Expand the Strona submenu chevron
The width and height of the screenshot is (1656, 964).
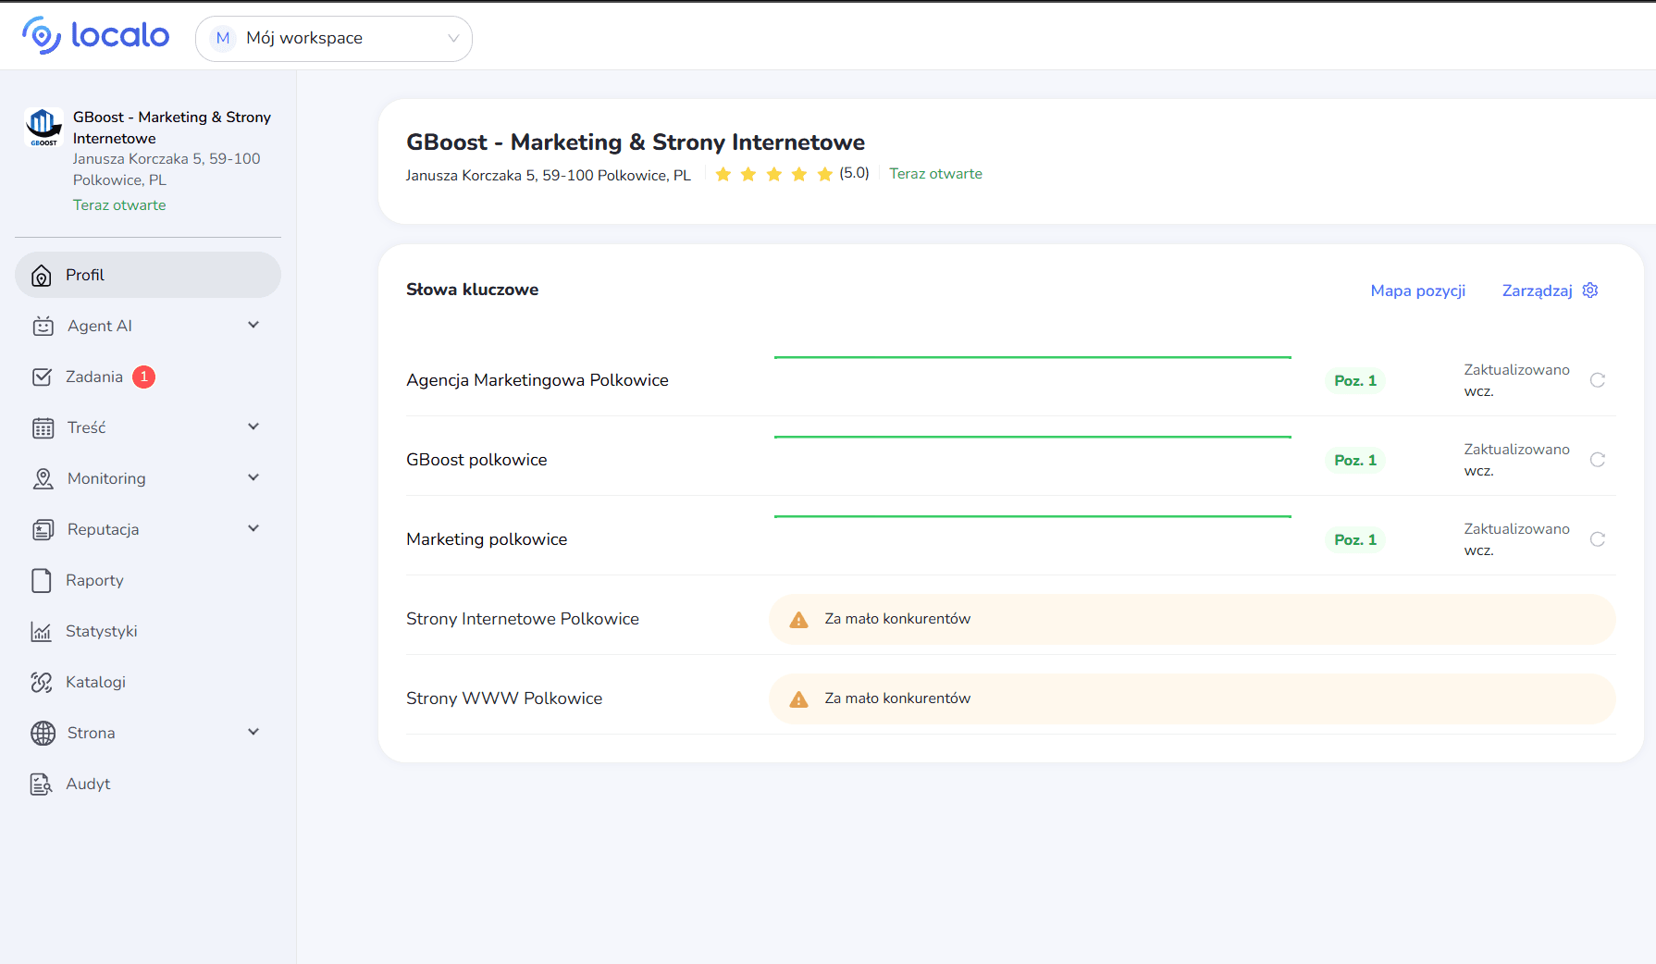(x=253, y=732)
